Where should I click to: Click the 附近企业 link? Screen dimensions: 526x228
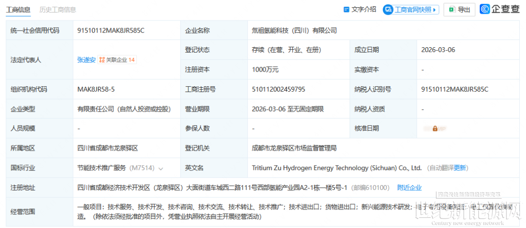click(x=409, y=188)
